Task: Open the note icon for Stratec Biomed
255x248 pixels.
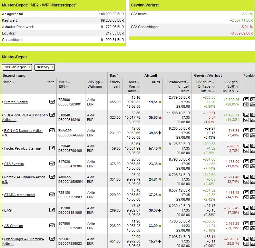Action: [52, 102]
